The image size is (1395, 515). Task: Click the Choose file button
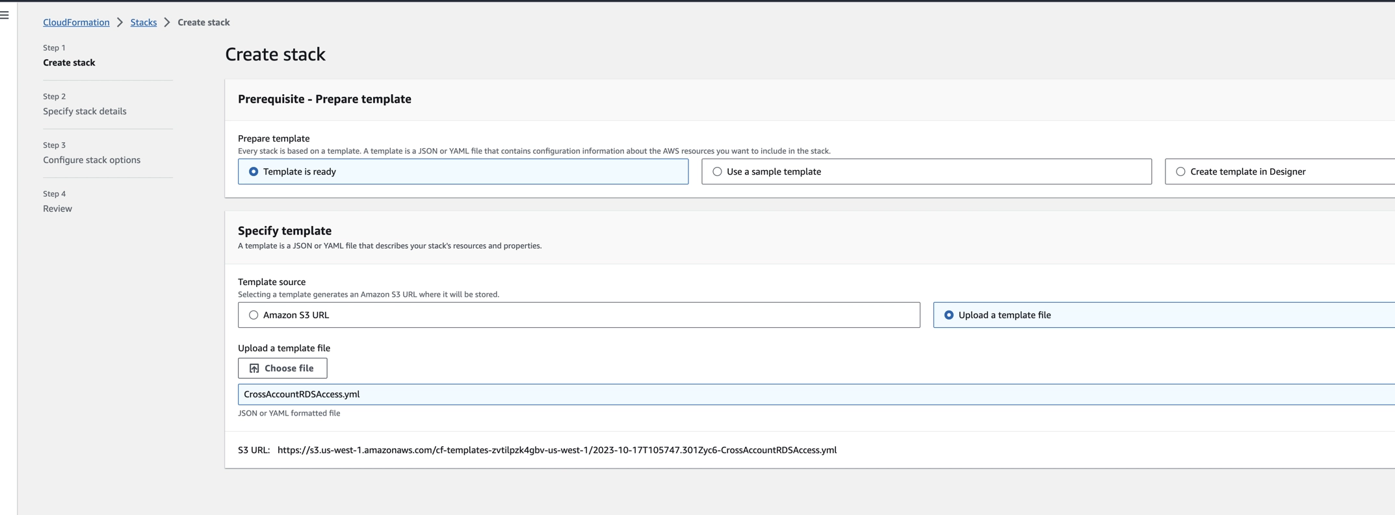282,368
